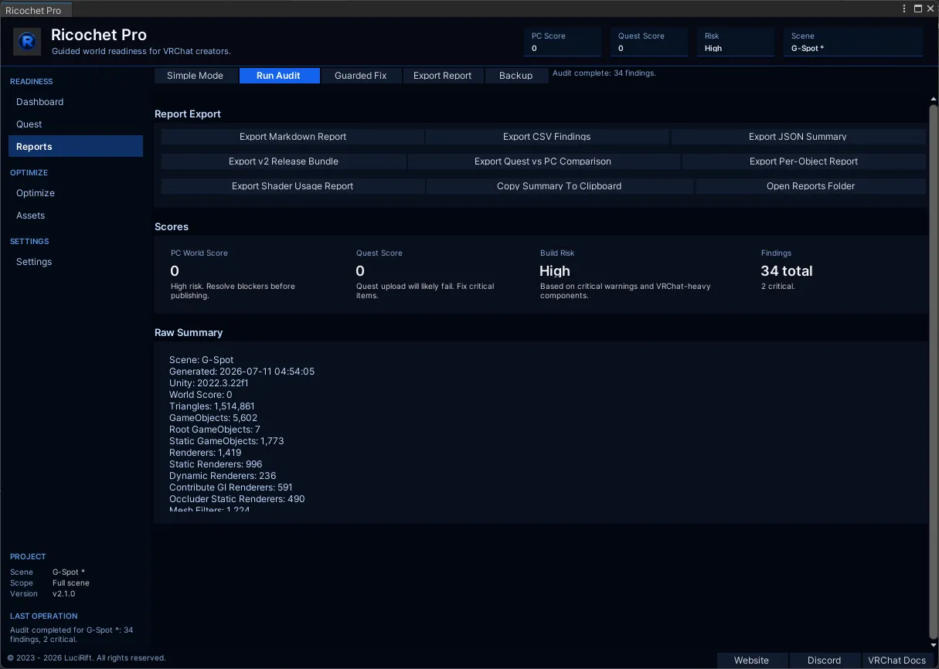
Task: Export Quest vs PC Comparison
Action: coord(543,161)
